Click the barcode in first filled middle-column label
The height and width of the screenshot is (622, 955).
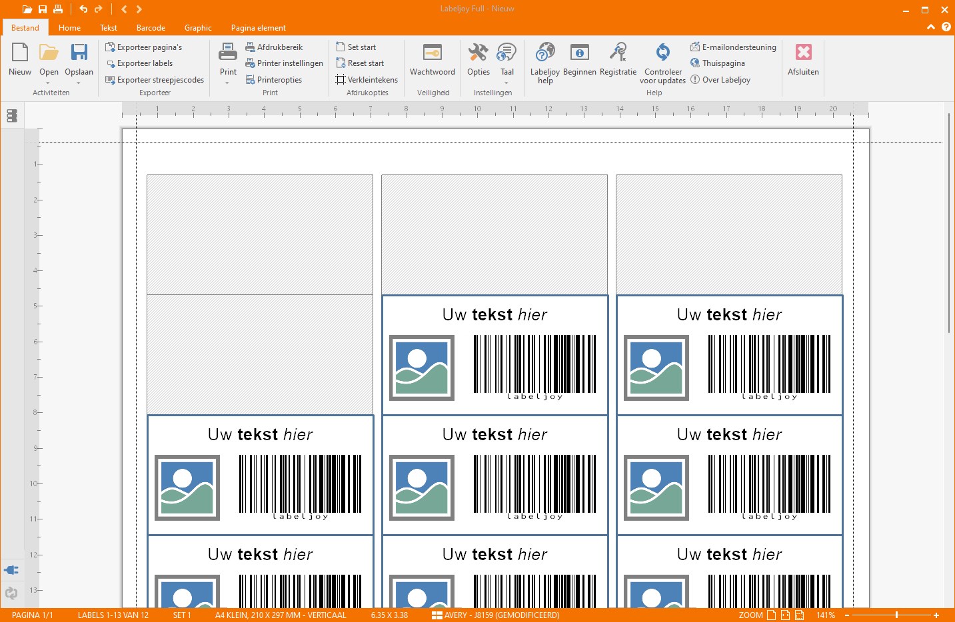click(534, 367)
